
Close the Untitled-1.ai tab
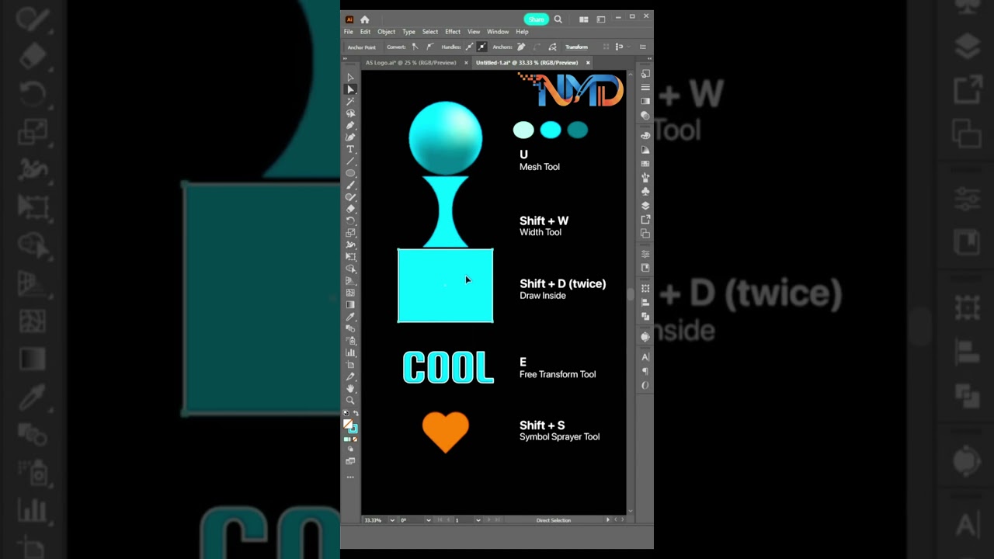pyautogui.click(x=588, y=62)
